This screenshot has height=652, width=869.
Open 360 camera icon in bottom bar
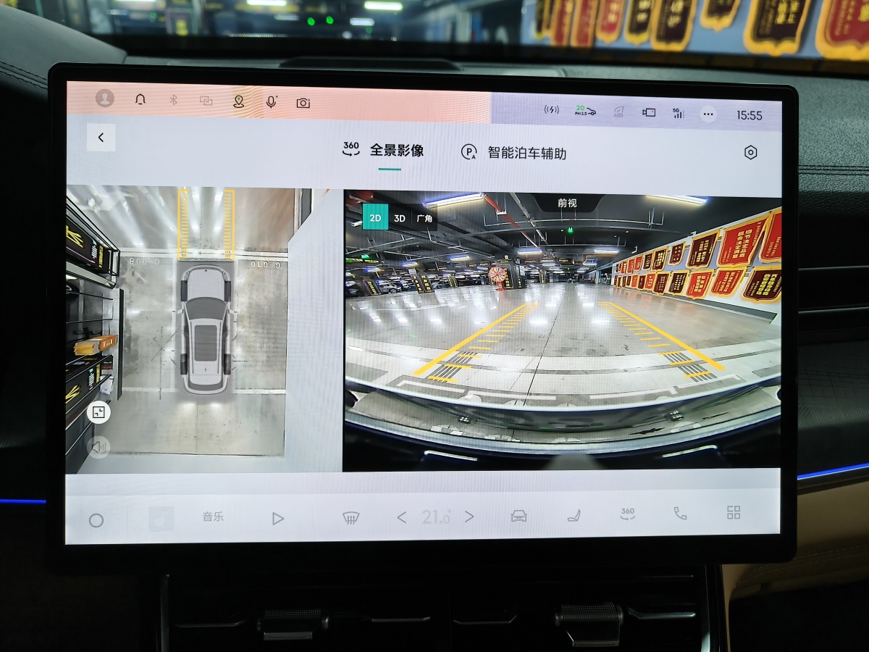(x=627, y=514)
